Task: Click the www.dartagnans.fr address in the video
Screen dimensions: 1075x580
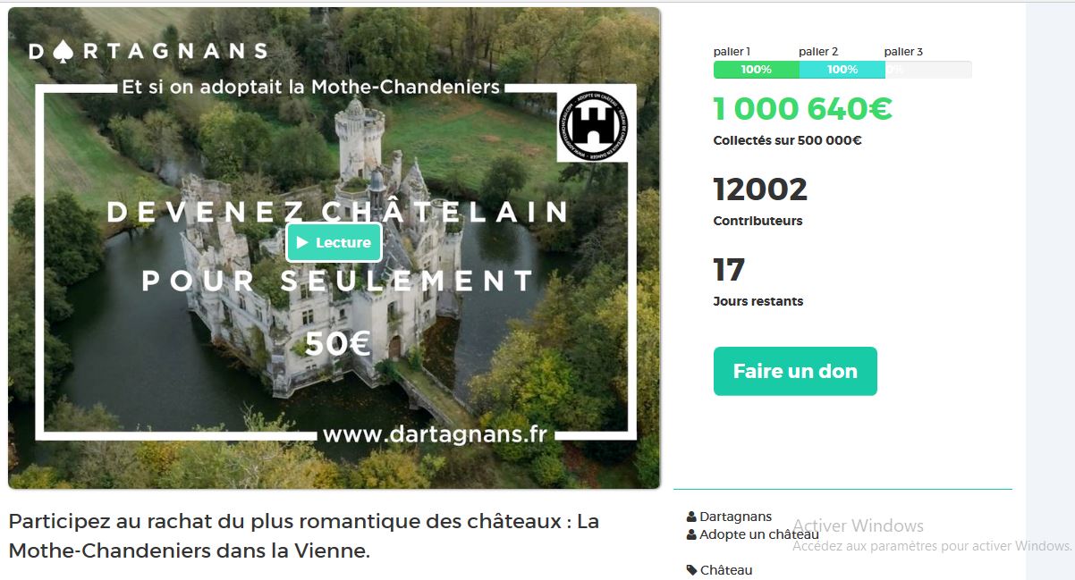Action: tap(435, 434)
